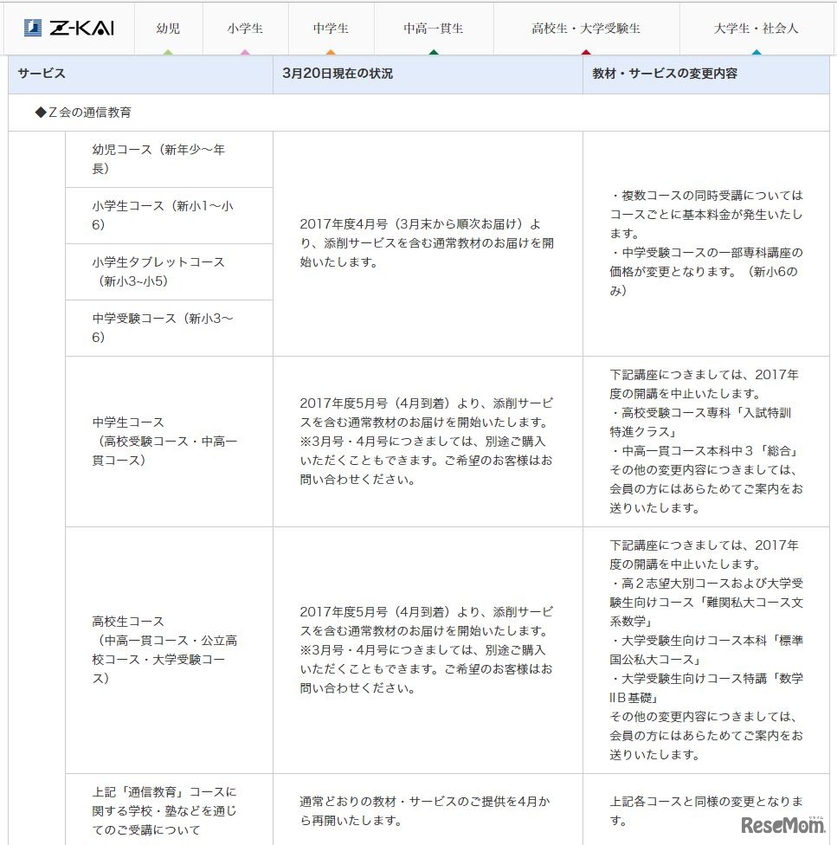Click the Z-KAI logo icon

tap(32, 27)
